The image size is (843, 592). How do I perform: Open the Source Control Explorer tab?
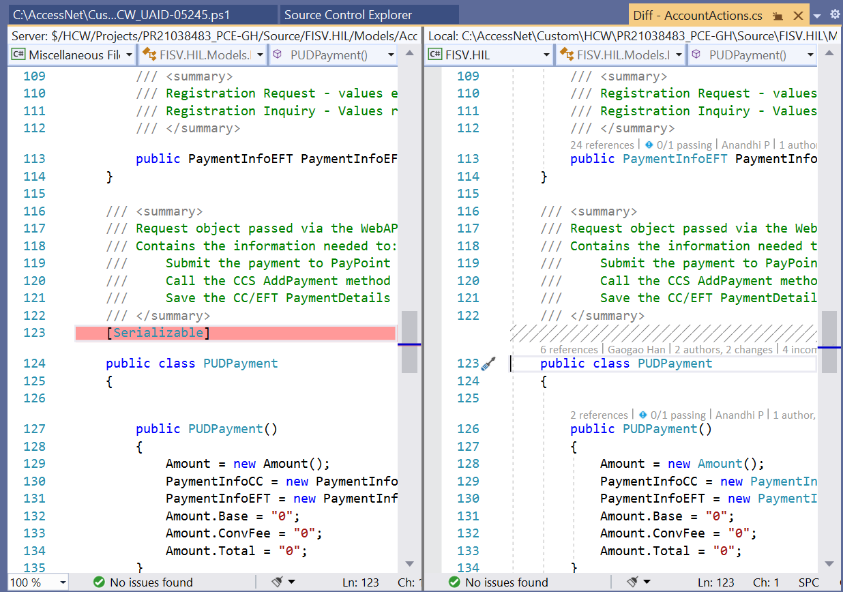coord(348,14)
